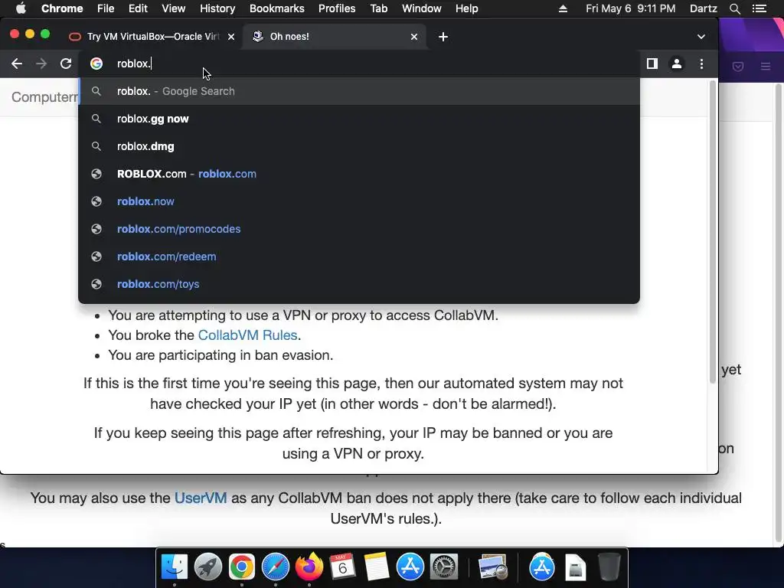Open the 'ROBLOX.com - roblox.com' suggestion
This screenshot has width=784, height=588.
pos(359,174)
